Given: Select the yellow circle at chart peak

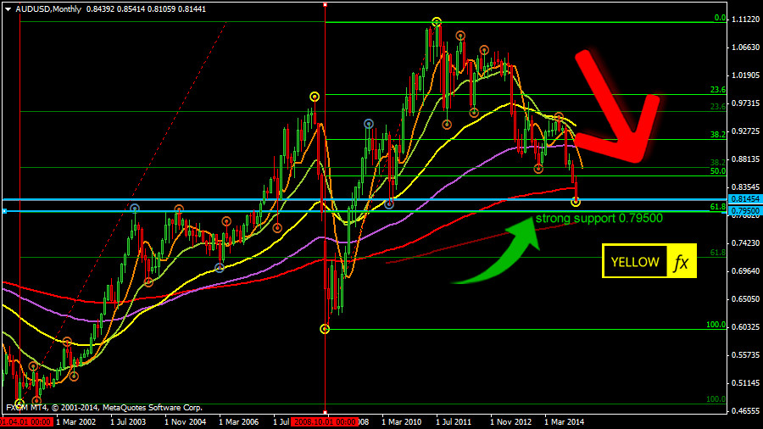Looking at the screenshot, I should tap(436, 22).
